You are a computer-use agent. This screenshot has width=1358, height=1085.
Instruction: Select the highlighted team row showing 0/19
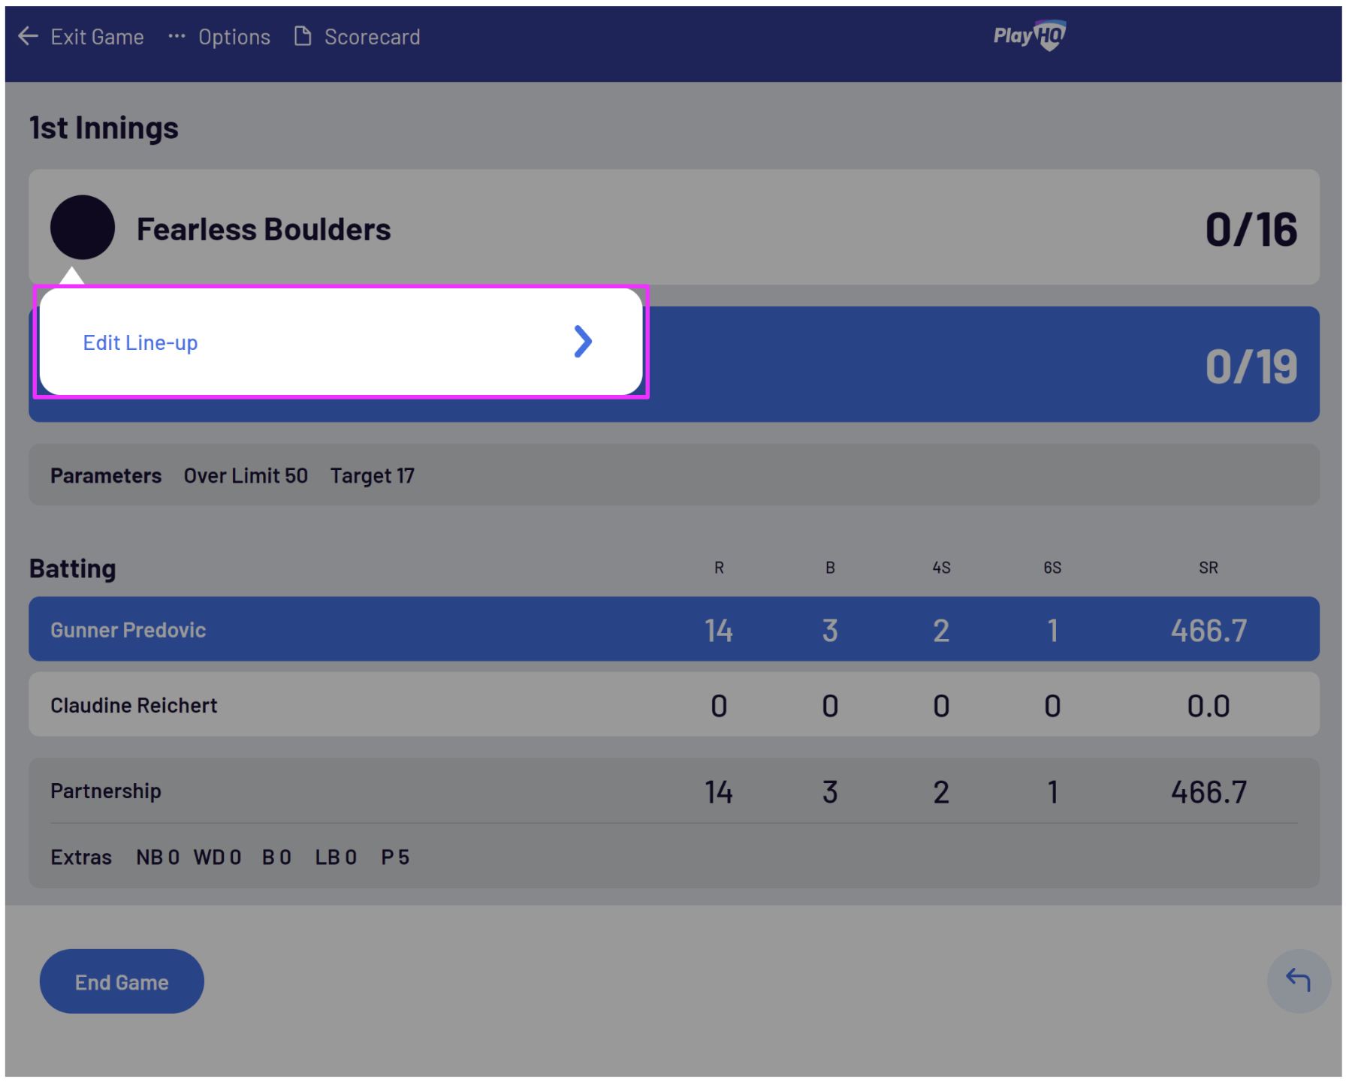tap(976, 366)
